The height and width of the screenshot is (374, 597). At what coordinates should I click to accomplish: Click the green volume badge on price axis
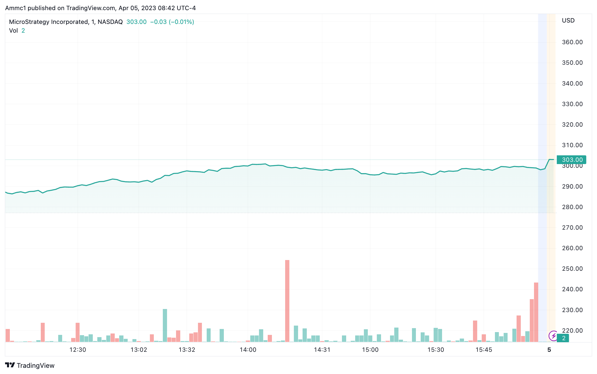point(563,338)
